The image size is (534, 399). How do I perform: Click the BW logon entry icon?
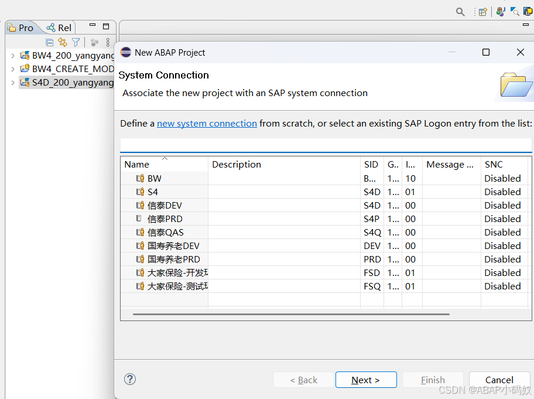(x=140, y=178)
